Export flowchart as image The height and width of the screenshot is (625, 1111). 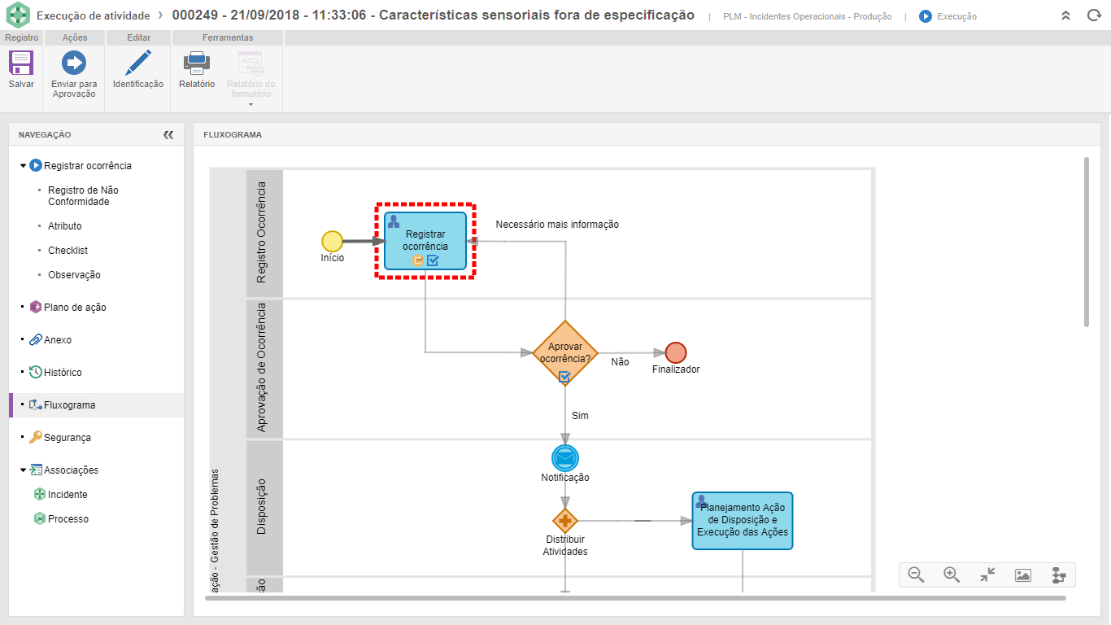[1023, 575]
